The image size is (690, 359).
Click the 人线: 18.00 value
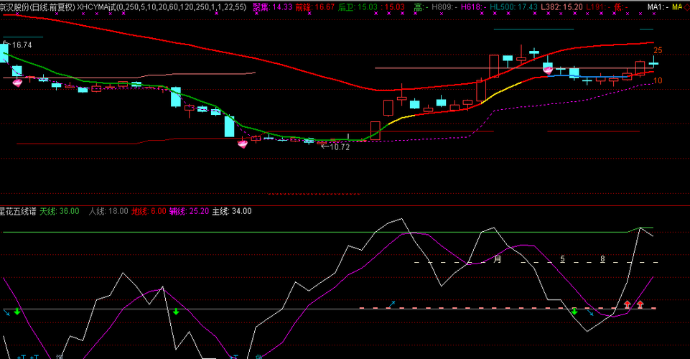[x=108, y=211]
